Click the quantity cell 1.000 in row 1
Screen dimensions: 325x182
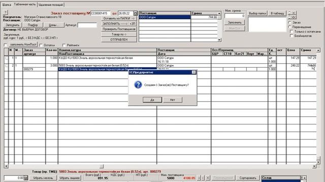pyautogui.click(x=52, y=58)
